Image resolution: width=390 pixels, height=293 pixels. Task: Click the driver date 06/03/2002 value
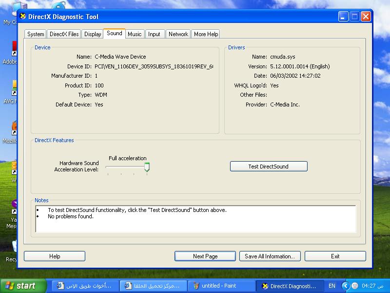coord(295,76)
